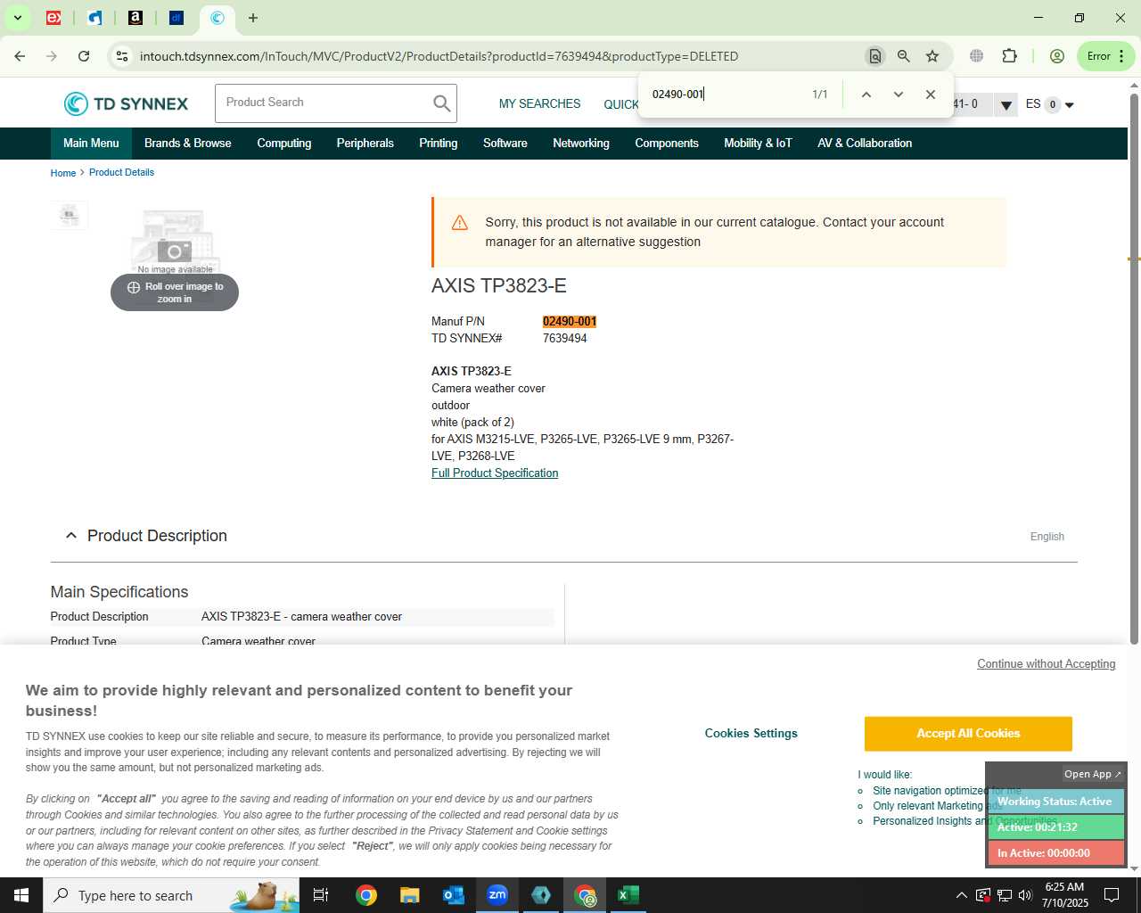Open the Printing menu

[439, 144]
